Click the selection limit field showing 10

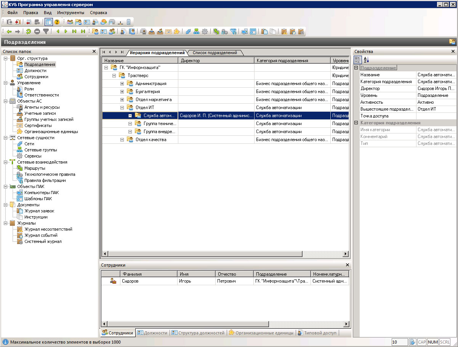[399, 342]
